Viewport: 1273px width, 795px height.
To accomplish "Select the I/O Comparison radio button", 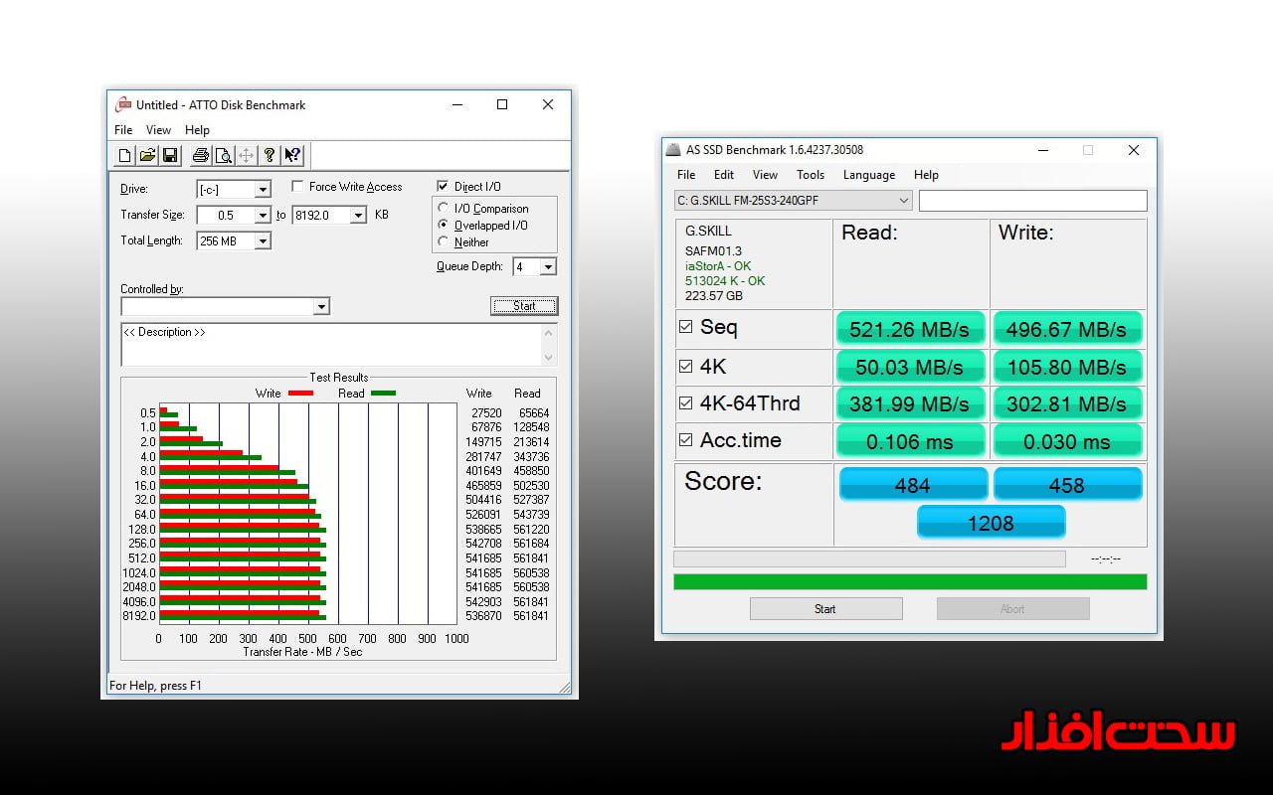I will (x=444, y=209).
